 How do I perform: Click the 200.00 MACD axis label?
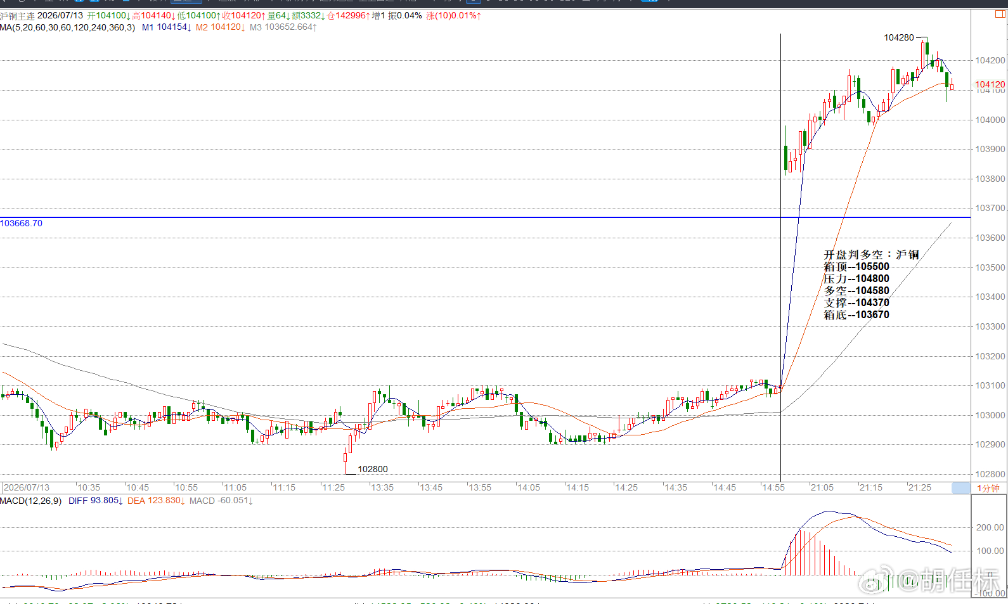(x=990, y=527)
